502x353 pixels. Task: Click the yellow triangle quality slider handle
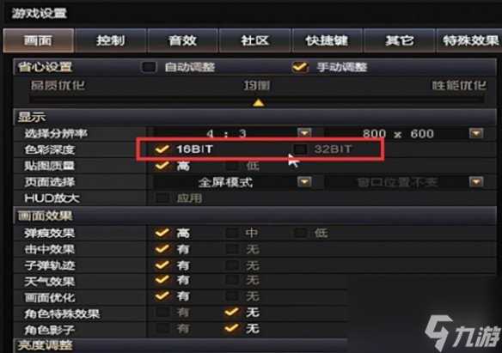point(259,103)
